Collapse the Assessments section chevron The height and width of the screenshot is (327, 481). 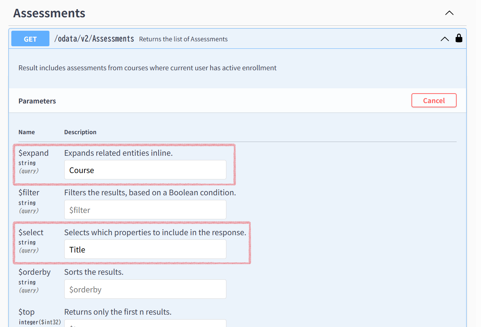click(x=449, y=13)
